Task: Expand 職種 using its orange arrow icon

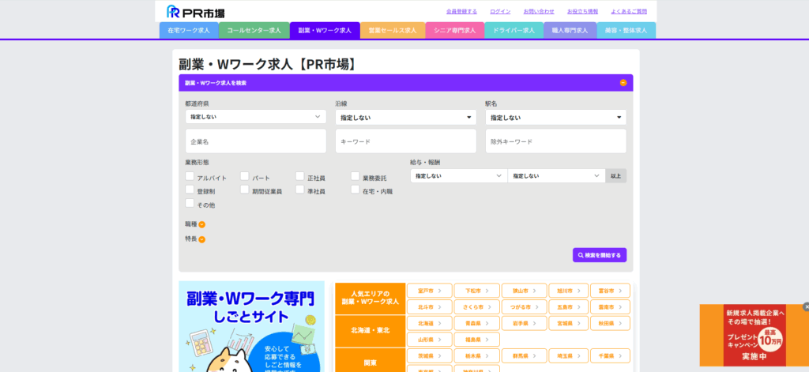Action: 201,224
